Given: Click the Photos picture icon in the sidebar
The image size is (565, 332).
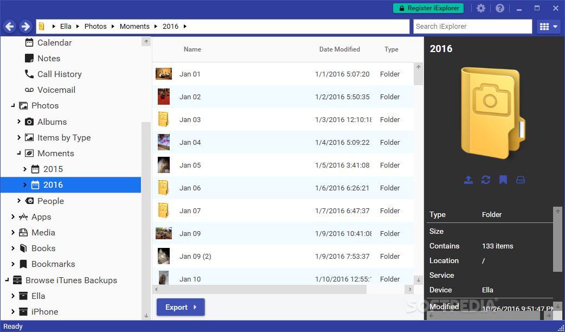Looking at the screenshot, I should coord(23,106).
